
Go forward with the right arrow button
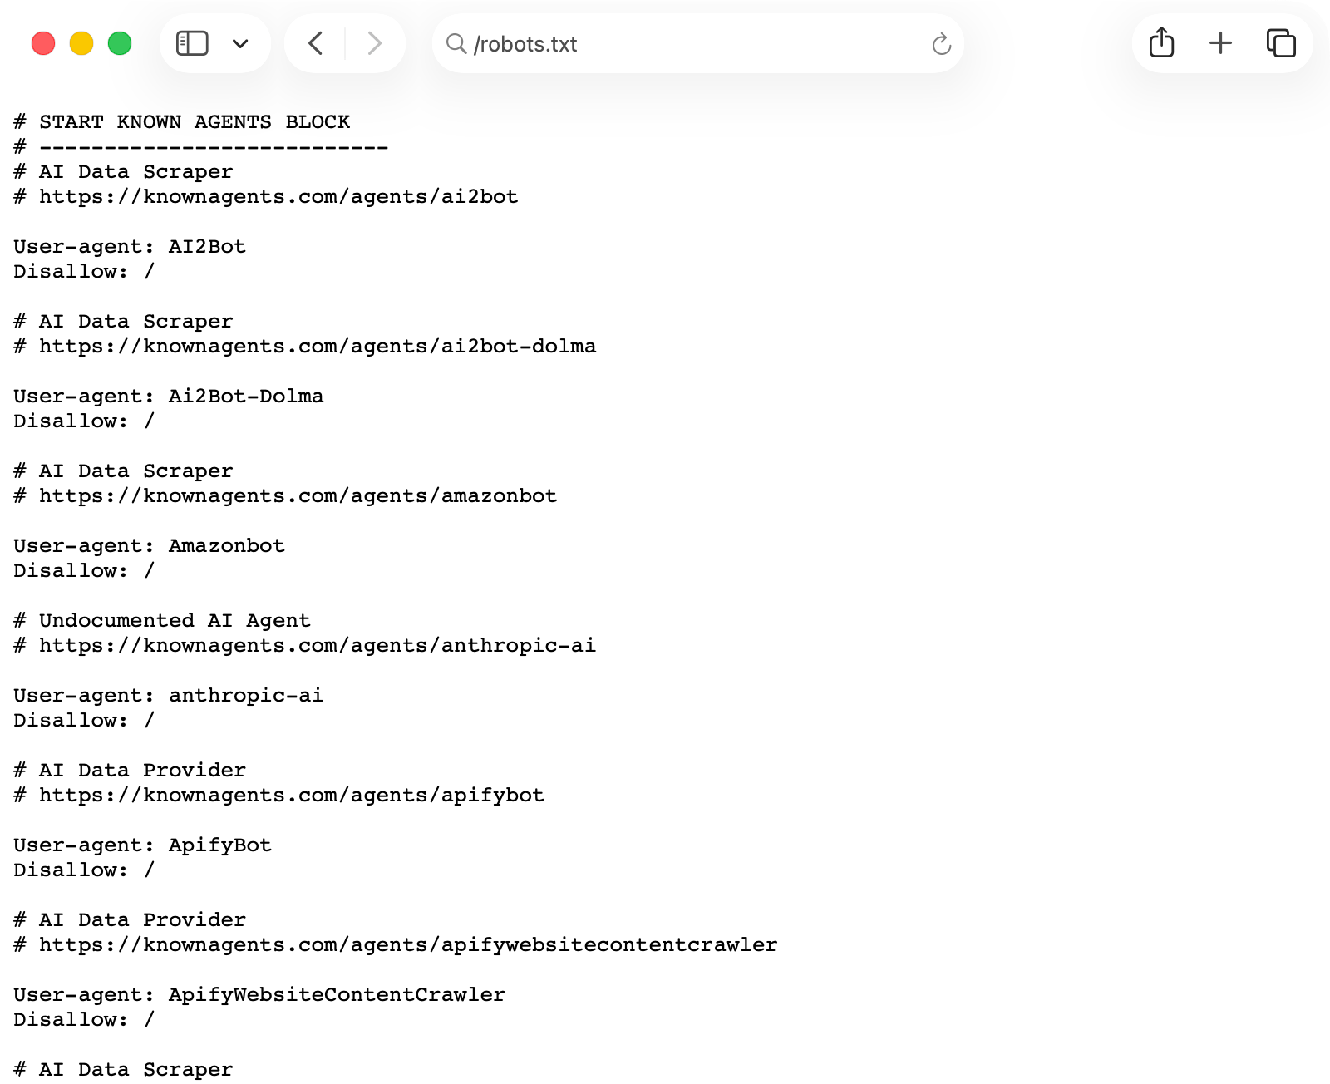374,43
